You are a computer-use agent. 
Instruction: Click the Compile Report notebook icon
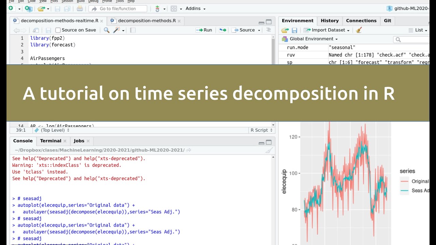coord(133,30)
